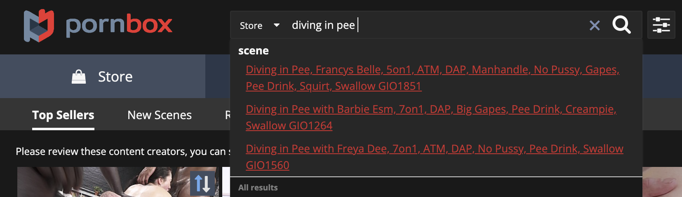The height and width of the screenshot is (197, 682).
Task: Open the Store section tab
Action: [x=115, y=77]
